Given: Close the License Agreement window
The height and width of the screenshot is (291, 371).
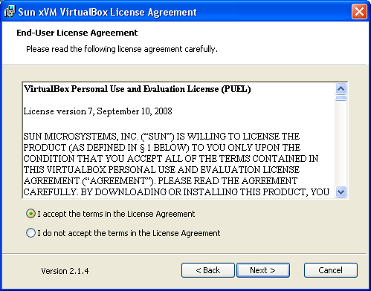Looking at the screenshot, I should 359,12.
